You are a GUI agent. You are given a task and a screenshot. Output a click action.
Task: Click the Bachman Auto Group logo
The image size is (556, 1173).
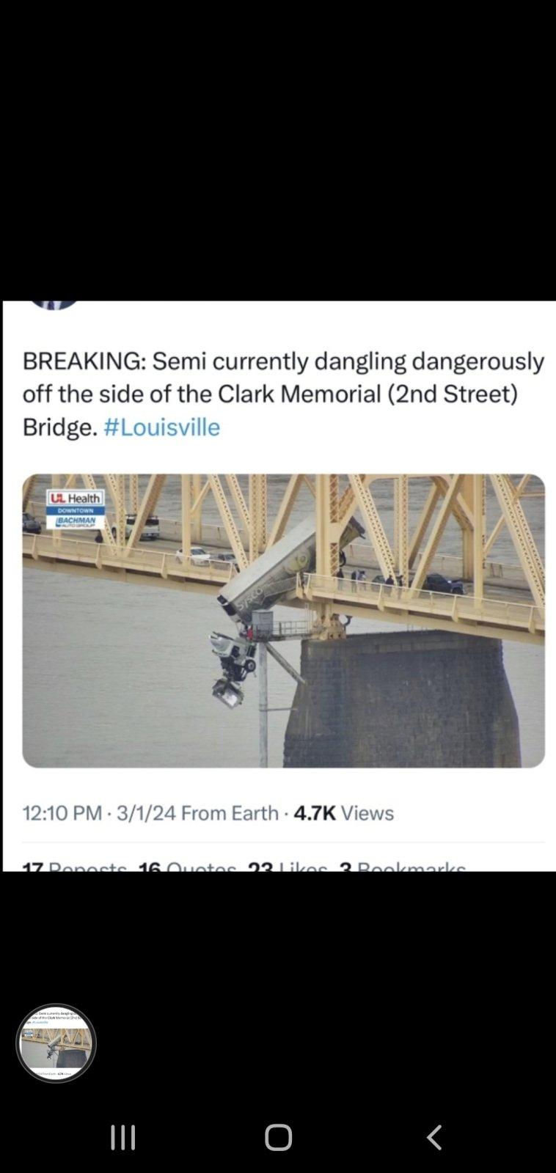(76, 522)
